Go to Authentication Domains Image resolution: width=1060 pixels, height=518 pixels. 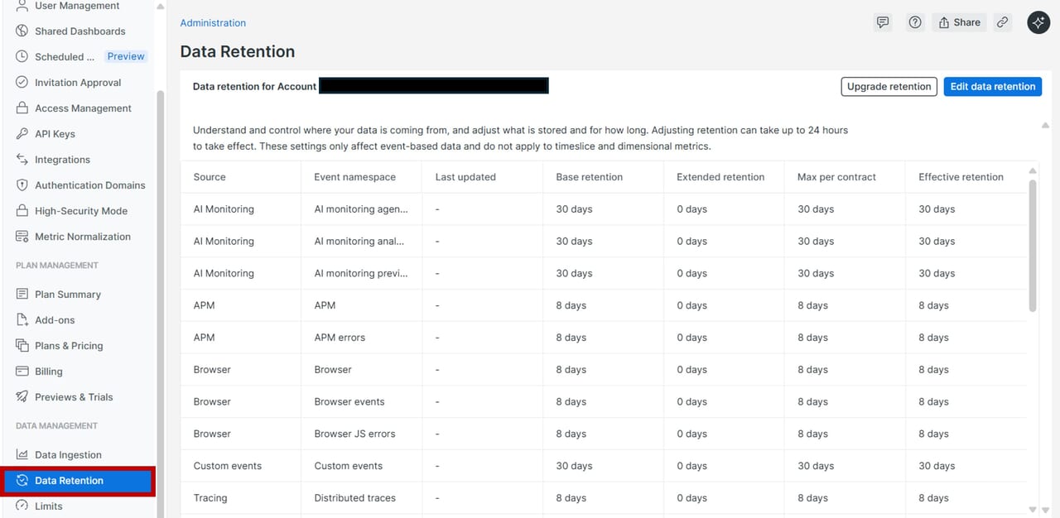pos(89,185)
